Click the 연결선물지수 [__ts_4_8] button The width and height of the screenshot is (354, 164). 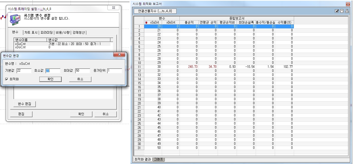[x=155, y=11]
